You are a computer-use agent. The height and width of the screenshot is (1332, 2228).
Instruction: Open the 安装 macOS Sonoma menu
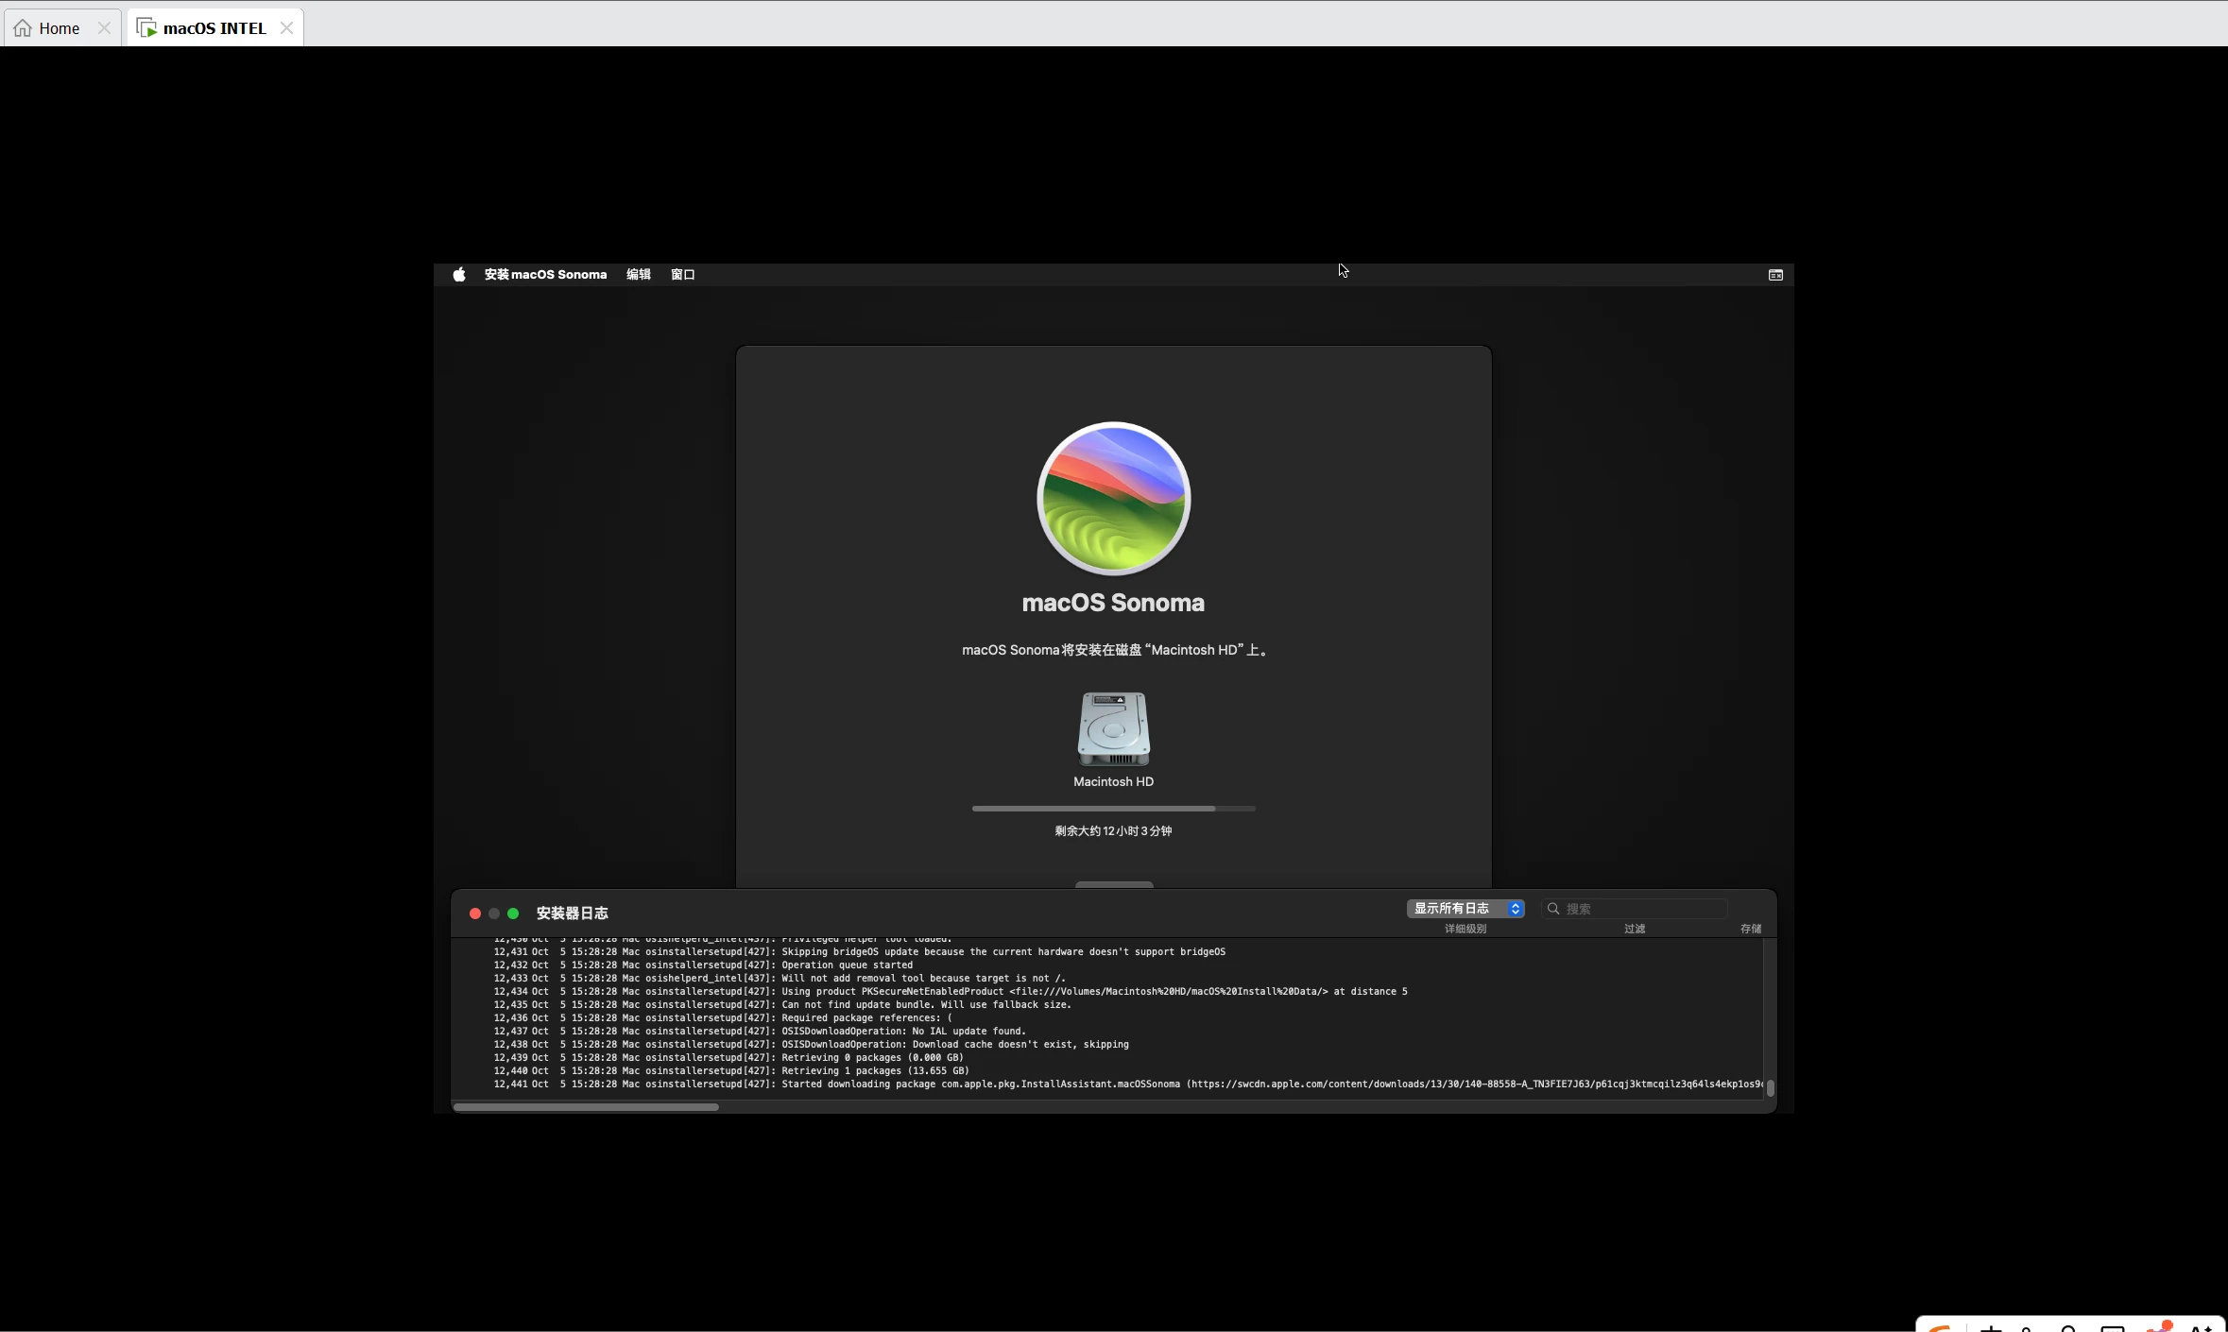[x=545, y=275]
